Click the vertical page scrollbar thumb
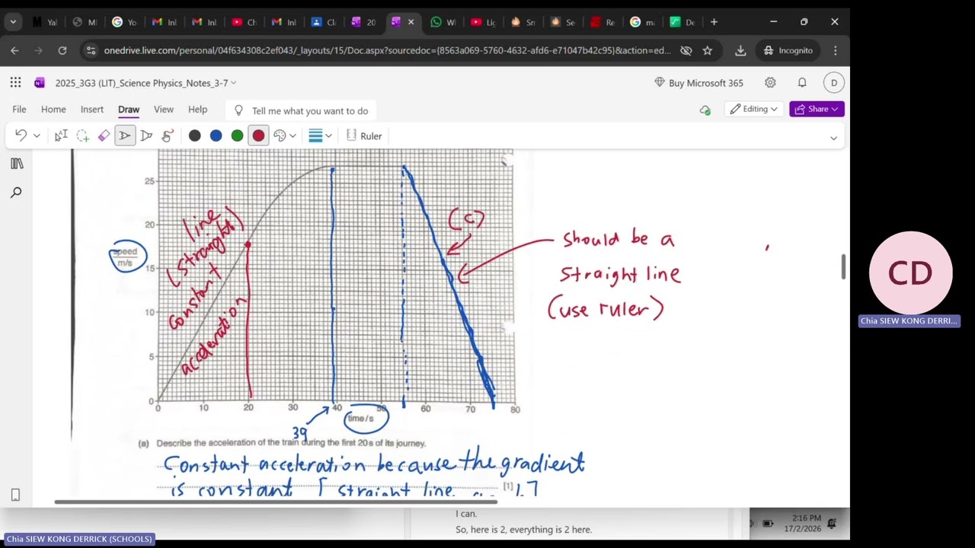This screenshot has height=548, width=975. click(843, 267)
